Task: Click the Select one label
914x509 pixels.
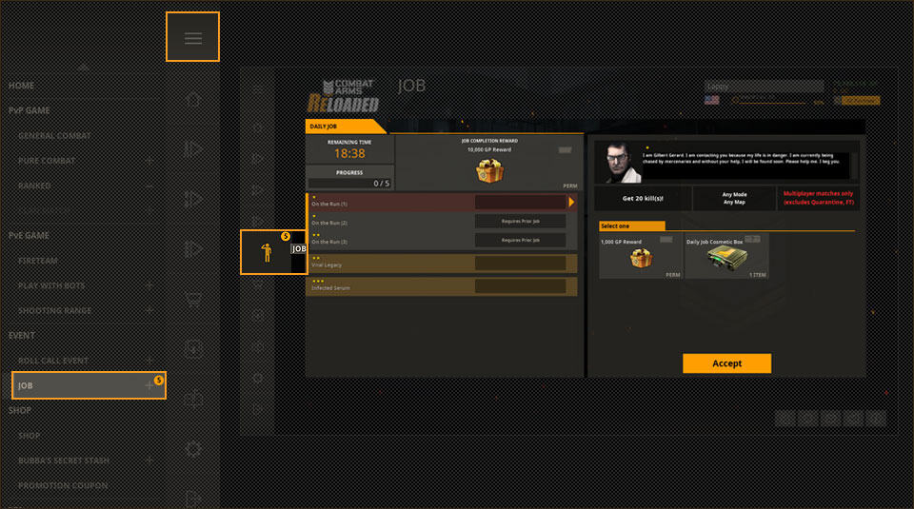Action: (632, 226)
